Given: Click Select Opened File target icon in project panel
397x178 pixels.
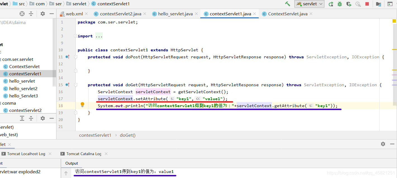Looking at the screenshot, I should [22, 14].
